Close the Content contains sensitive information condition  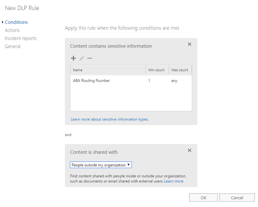(189, 44)
